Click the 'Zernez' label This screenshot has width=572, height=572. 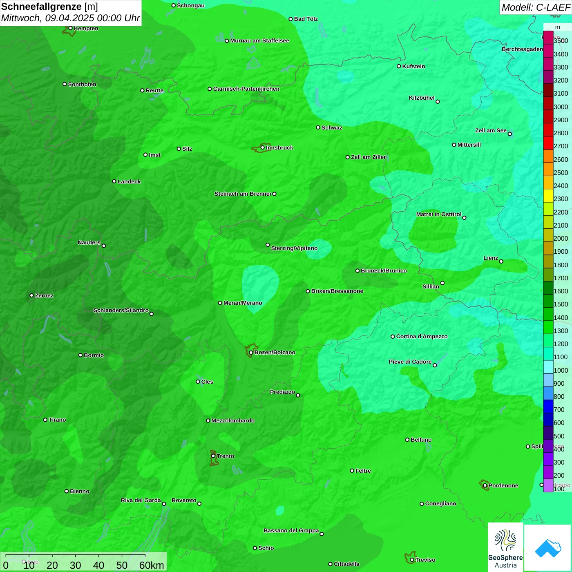point(44,295)
